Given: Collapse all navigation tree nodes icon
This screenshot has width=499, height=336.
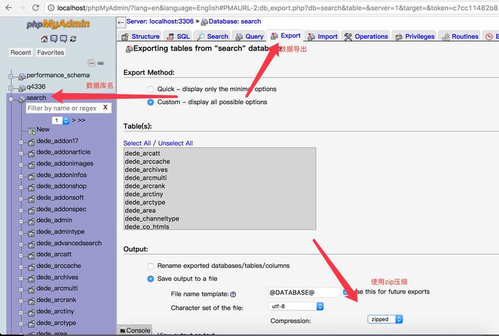Looking at the screenshot, I should (92, 63).
